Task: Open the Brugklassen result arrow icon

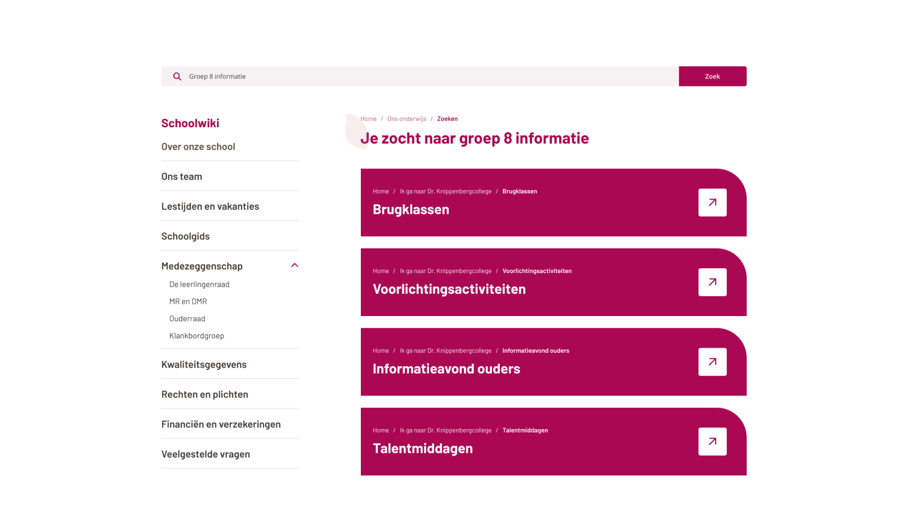Action: pyautogui.click(x=712, y=203)
